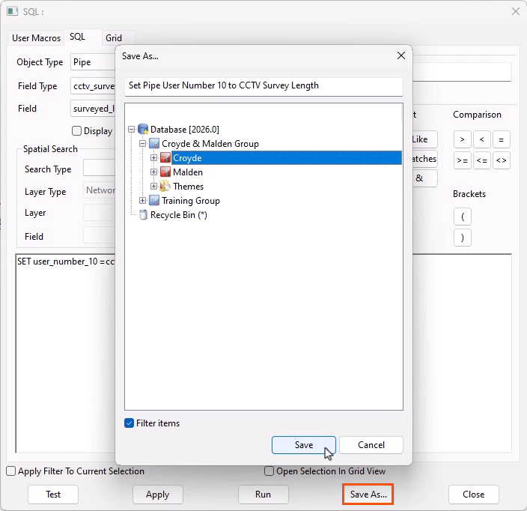Enable Open Selection In Grid View
The image size is (527, 511).
(x=269, y=471)
